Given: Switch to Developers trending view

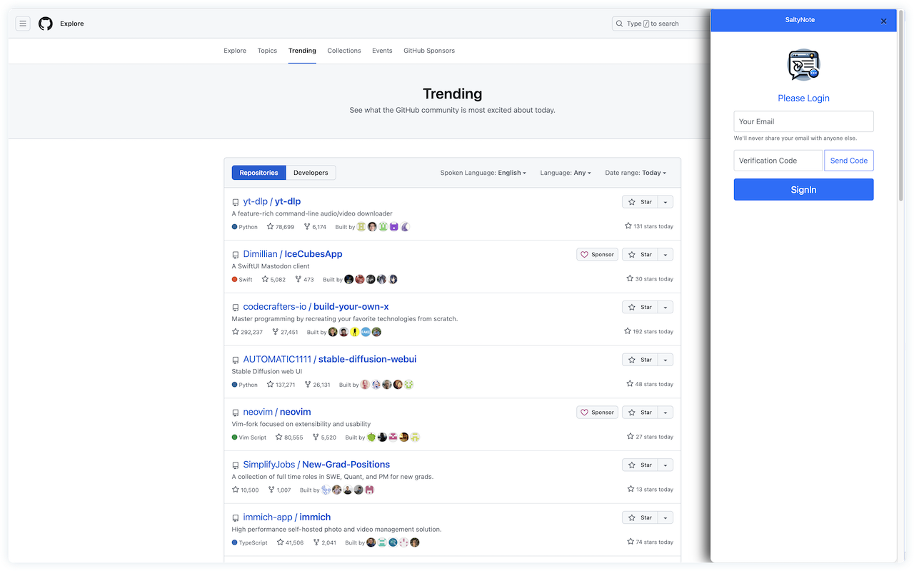Looking at the screenshot, I should pos(311,173).
